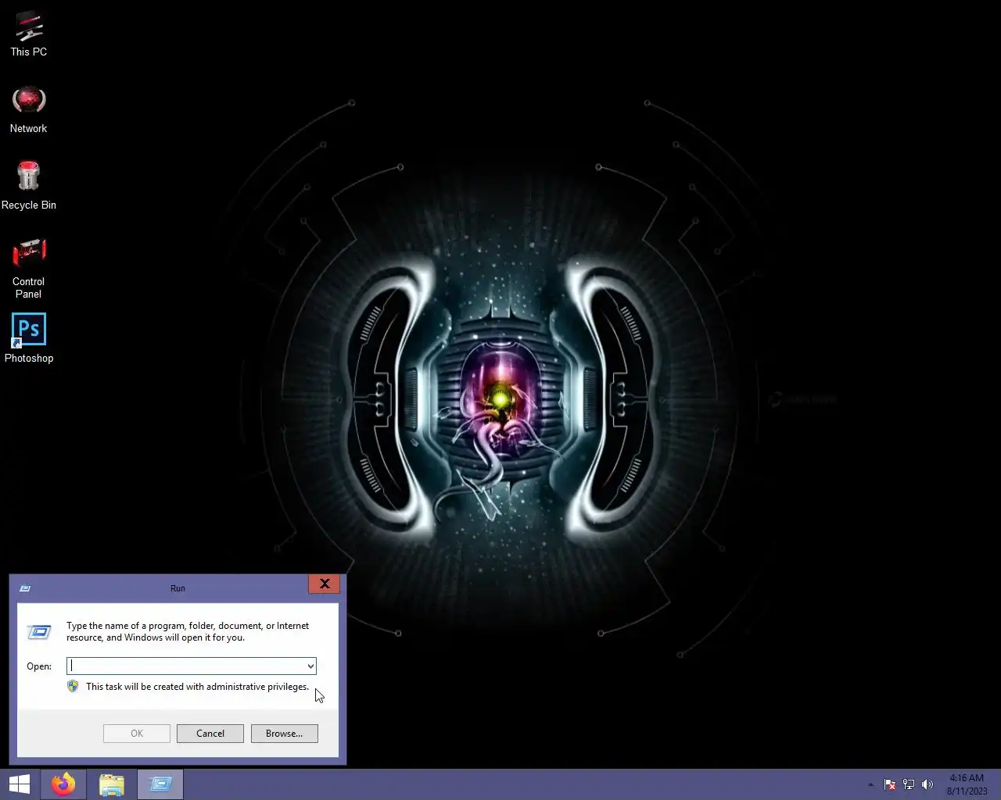Click the disabled OK button in Run
Viewport: 1001px width, 800px height.
(137, 734)
